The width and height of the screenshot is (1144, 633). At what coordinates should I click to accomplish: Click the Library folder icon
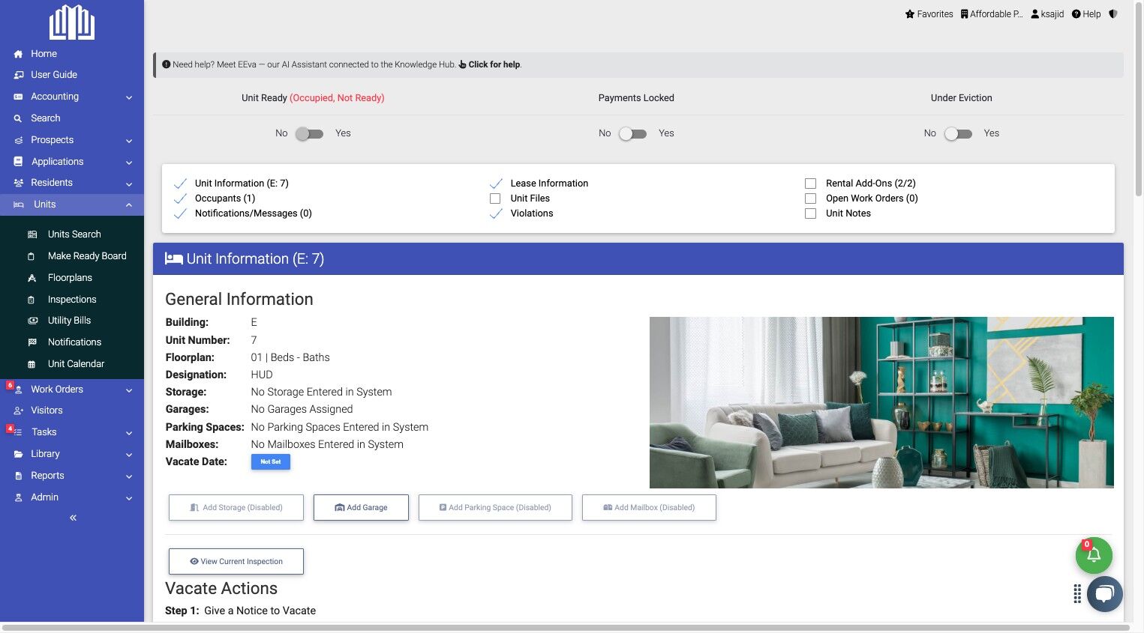(x=19, y=454)
